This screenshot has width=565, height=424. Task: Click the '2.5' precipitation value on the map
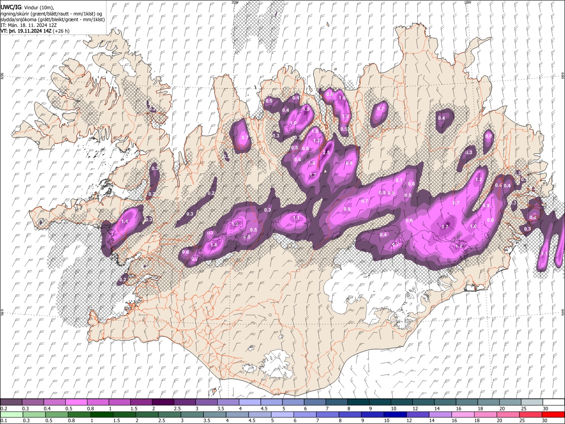click(326, 152)
